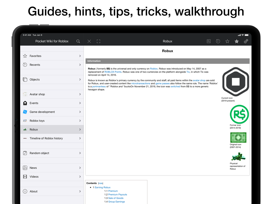Click the Wi-Fi indicator in status bar

coord(243,35)
